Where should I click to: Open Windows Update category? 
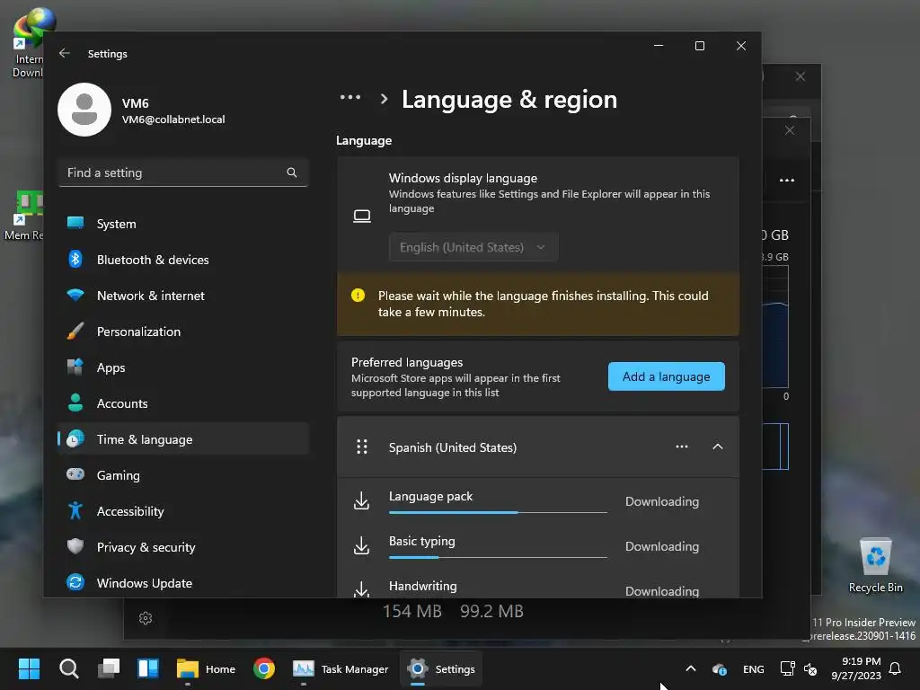click(x=183, y=583)
